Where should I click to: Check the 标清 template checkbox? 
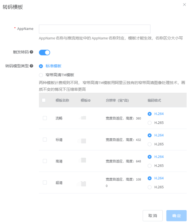point(45,140)
